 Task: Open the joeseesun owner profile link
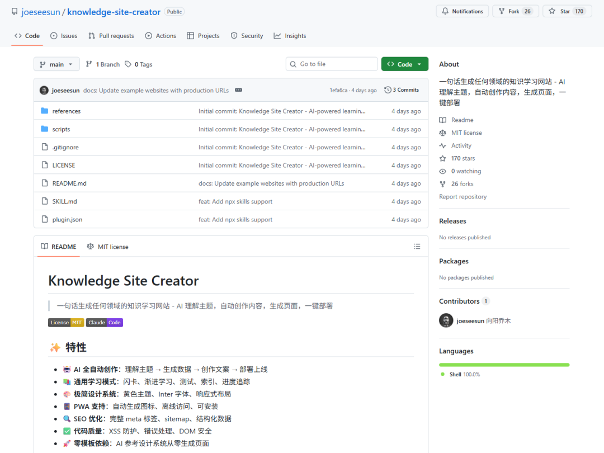coord(40,12)
